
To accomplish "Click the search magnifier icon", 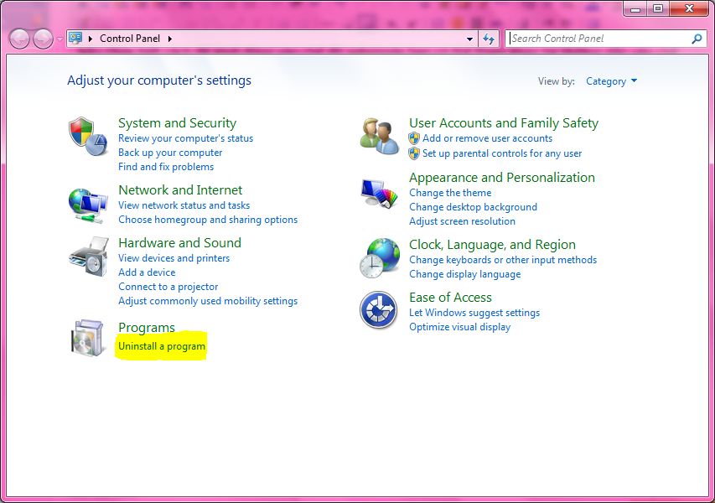I will pos(697,39).
